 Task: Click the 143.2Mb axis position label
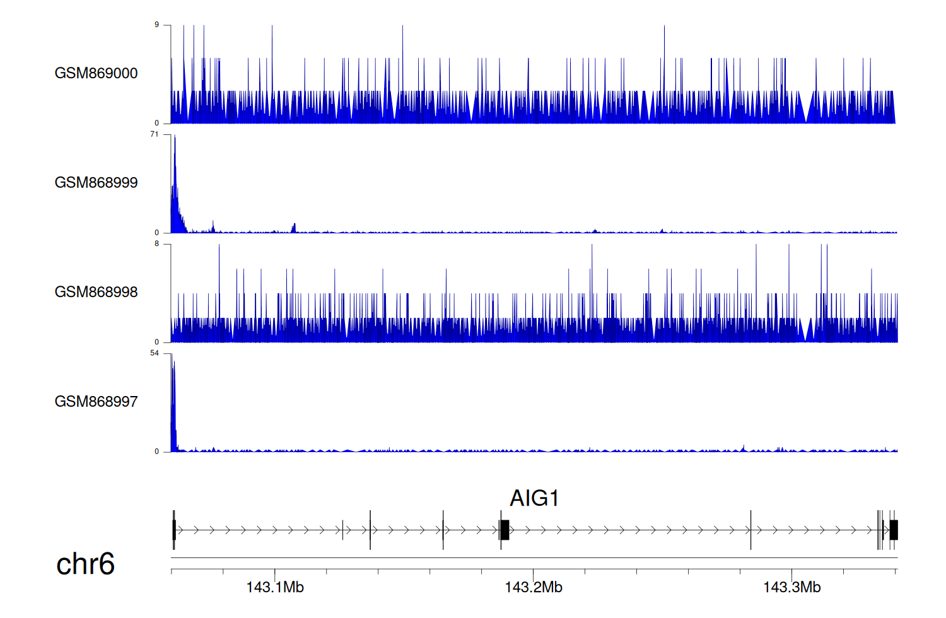(534, 588)
